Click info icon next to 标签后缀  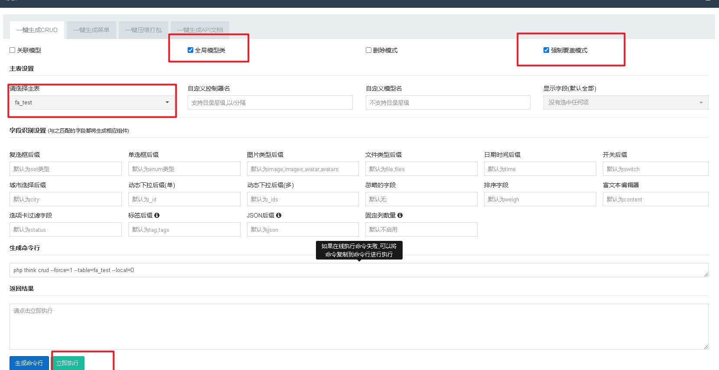(157, 215)
